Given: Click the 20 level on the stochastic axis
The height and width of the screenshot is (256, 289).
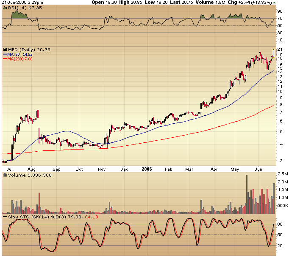Looking at the screenshot, I should pyautogui.click(x=280, y=246).
